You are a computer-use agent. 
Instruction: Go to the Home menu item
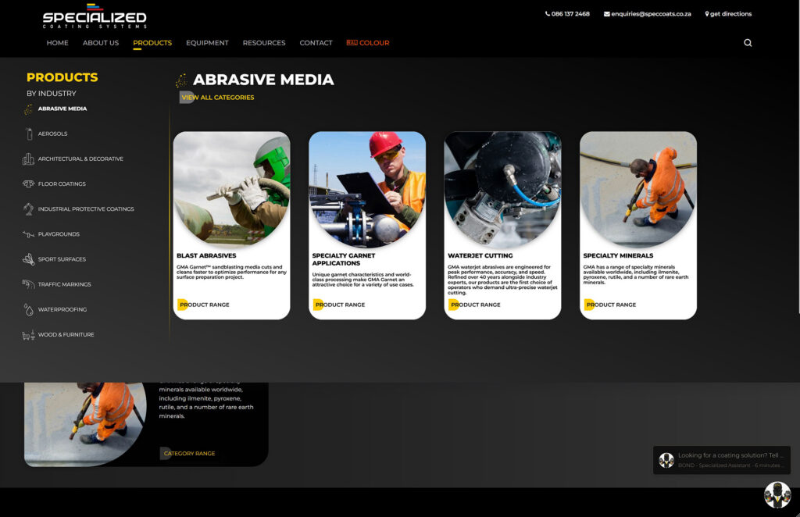[x=58, y=43]
